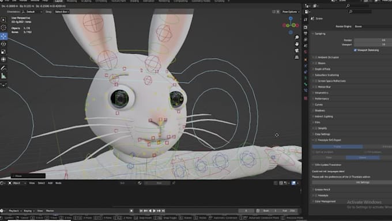Enable the Ambient Occlusion checkbox
This screenshot has height=221, width=392.
click(x=316, y=57)
